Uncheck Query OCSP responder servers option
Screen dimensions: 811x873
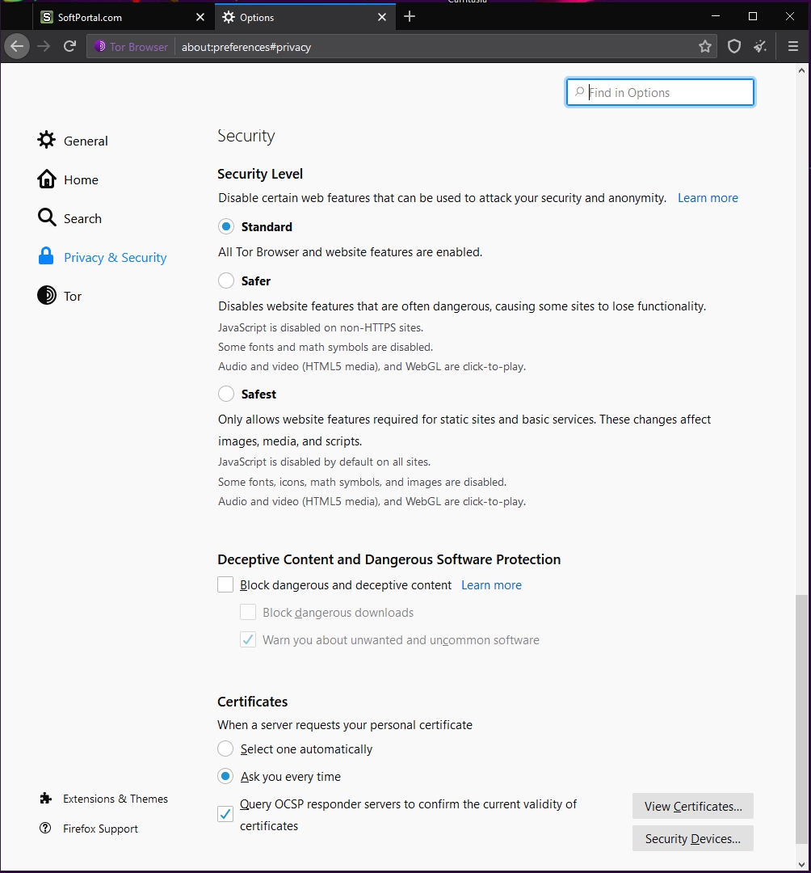click(x=226, y=815)
